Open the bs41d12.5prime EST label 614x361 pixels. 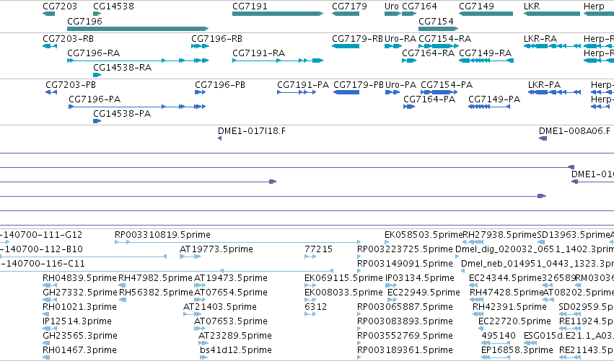click(236, 350)
